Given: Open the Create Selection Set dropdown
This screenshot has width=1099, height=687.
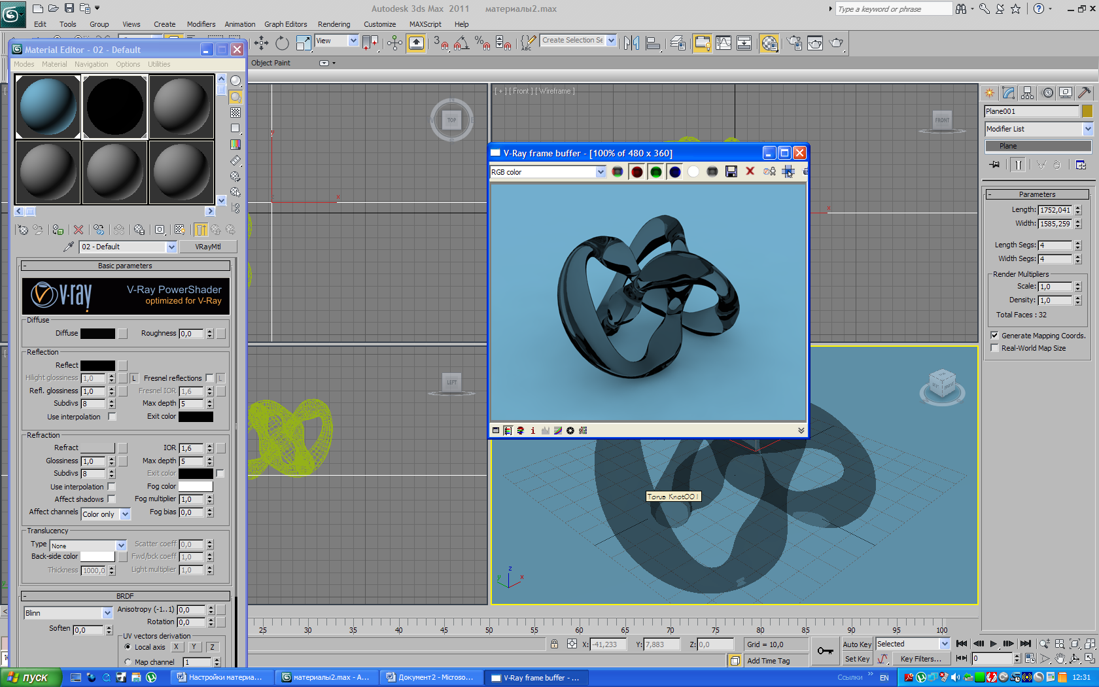Looking at the screenshot, I should coord(578,41).
